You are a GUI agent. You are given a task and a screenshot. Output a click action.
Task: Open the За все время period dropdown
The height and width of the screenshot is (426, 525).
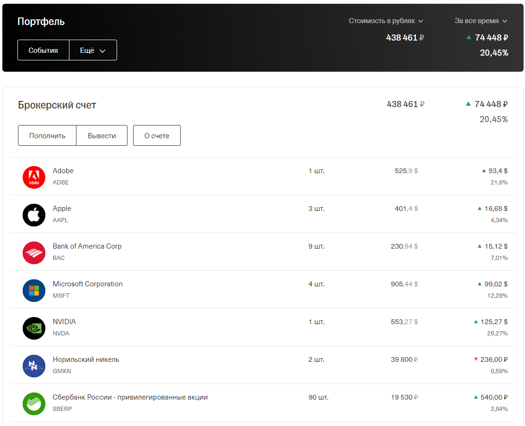coord(481,21)
